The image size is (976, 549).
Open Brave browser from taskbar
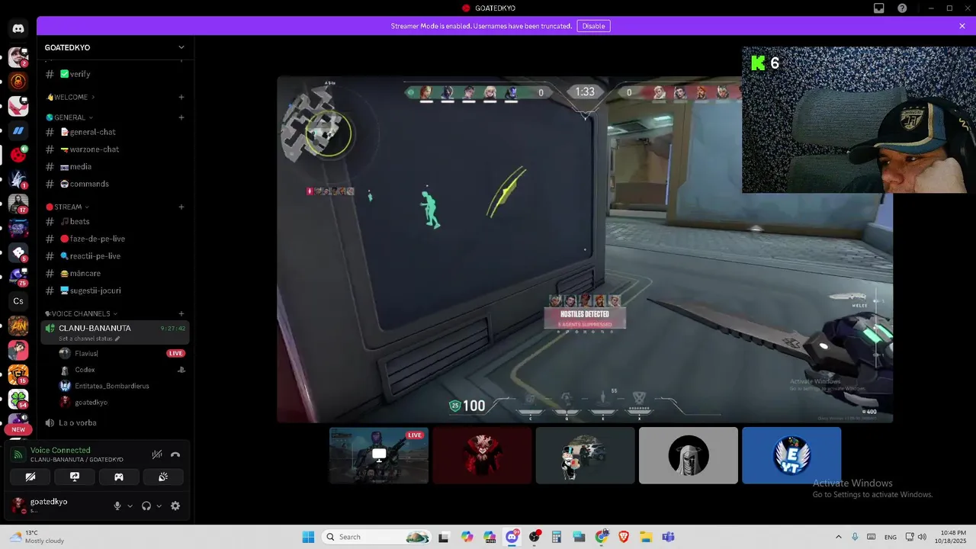click(x=624, y=537)
